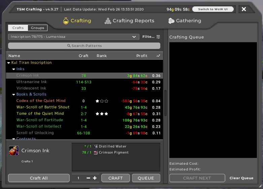This screenshot has height=189, width=263.
Task: Open the Inscription profession dropdown
Action: [74, 37]
